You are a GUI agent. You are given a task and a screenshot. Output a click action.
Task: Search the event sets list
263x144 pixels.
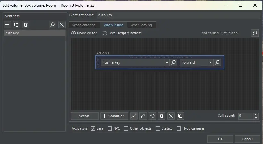(52, 25)
